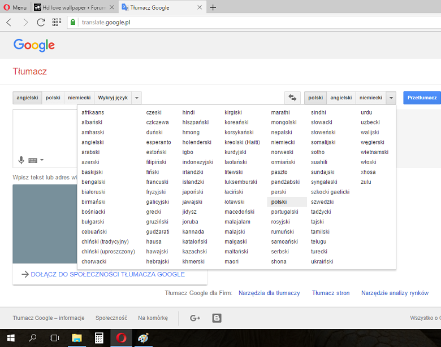Open File Explorer from the taskbar
The height and width of the screenshot is (347, 441).
click(x=77, y=338)
